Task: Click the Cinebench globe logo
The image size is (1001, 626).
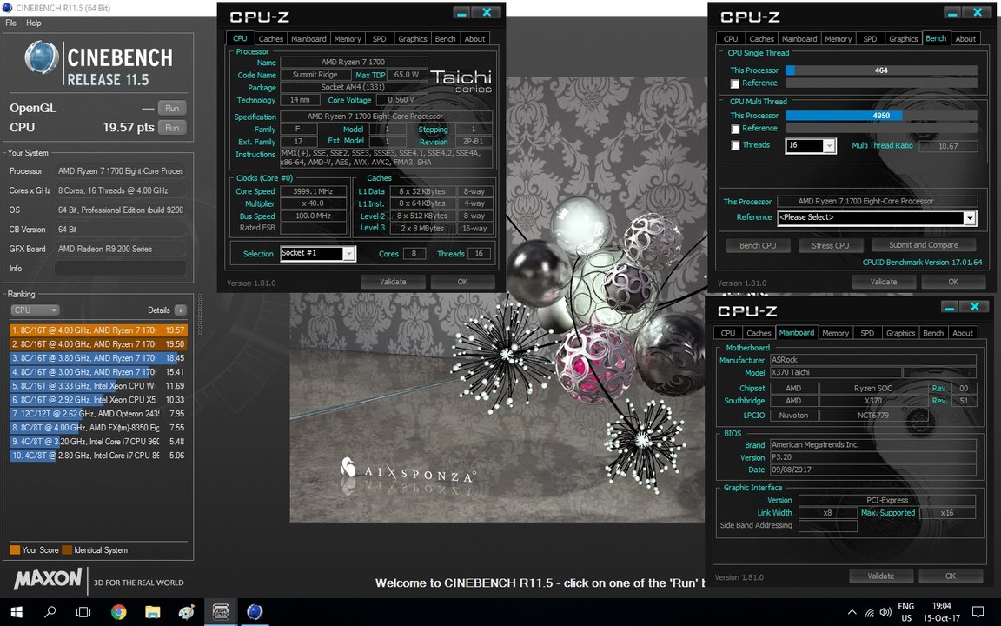Action: pyautogui.click(x=42, y=57)
